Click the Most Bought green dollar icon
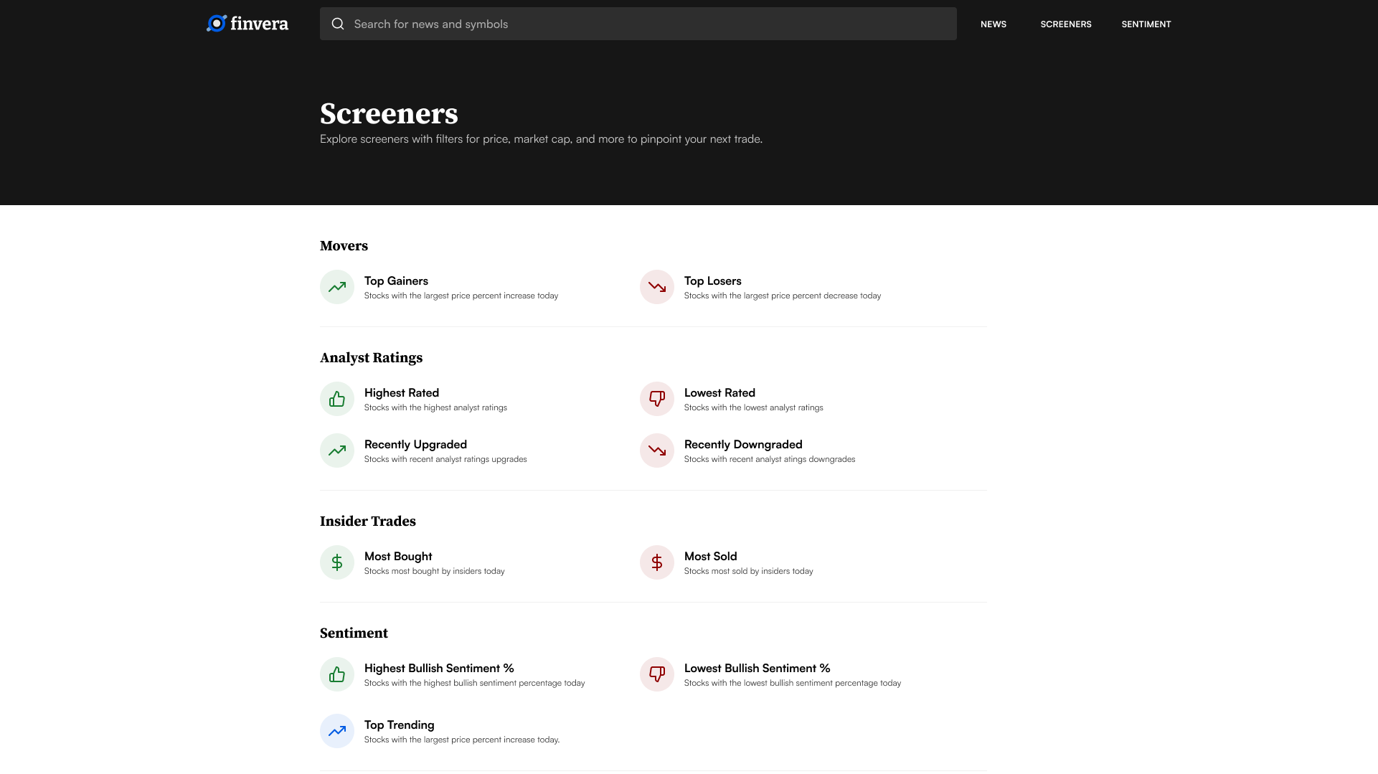 click(336, 562)
